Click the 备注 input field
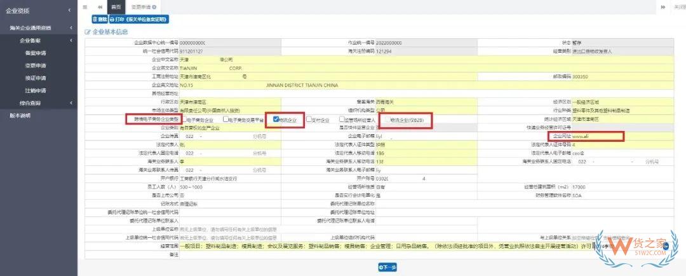The width and height of the screenshot is (686, 276). point(427,254)
